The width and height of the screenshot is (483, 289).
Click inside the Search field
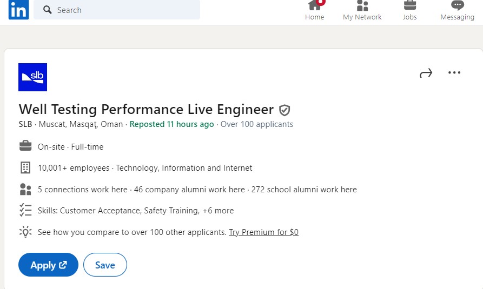(x=117, y=10)
